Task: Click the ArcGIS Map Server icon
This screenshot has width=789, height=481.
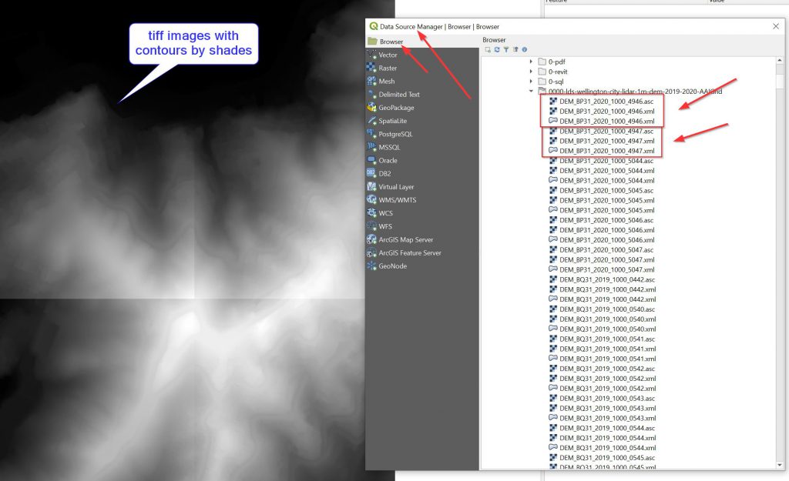Action: [x=372, y=239]
